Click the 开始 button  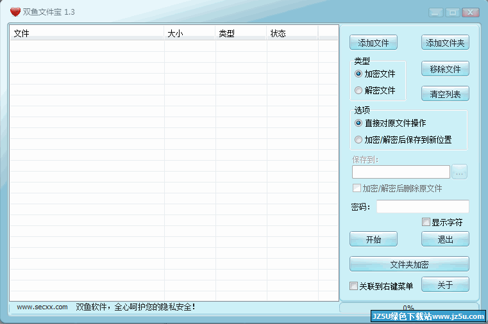373,239
